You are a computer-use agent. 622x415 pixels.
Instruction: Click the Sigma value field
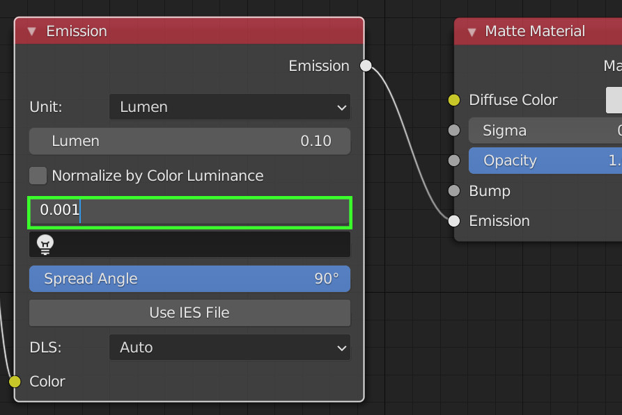pos(545,130)
